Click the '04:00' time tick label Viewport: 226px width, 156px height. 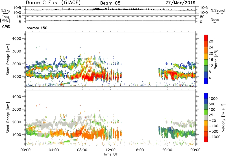tap(54, 150)
